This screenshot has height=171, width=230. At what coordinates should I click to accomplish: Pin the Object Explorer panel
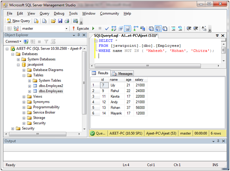tap(79, 35)
